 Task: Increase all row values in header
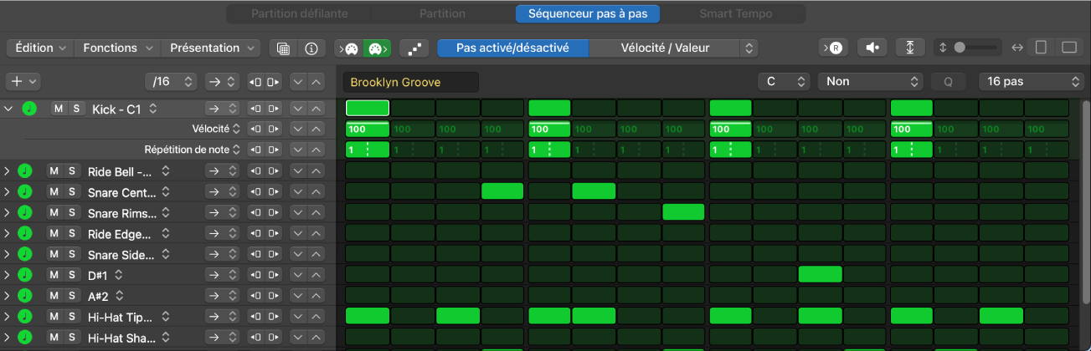tap(315, 81)
